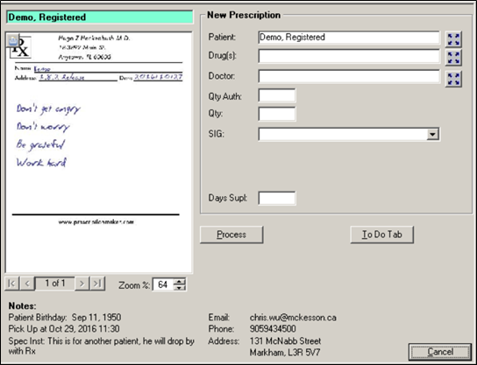Click into the Doctor input field

coord(349,76)
